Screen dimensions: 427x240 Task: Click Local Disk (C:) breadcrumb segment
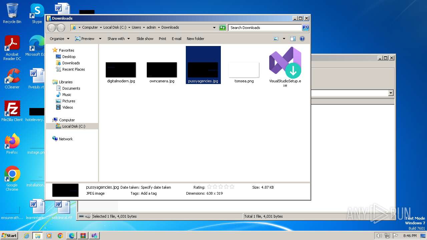[x=115, y=28]
